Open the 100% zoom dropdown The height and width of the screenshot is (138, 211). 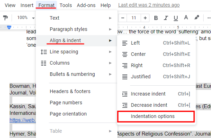click(x=26, y=18)
